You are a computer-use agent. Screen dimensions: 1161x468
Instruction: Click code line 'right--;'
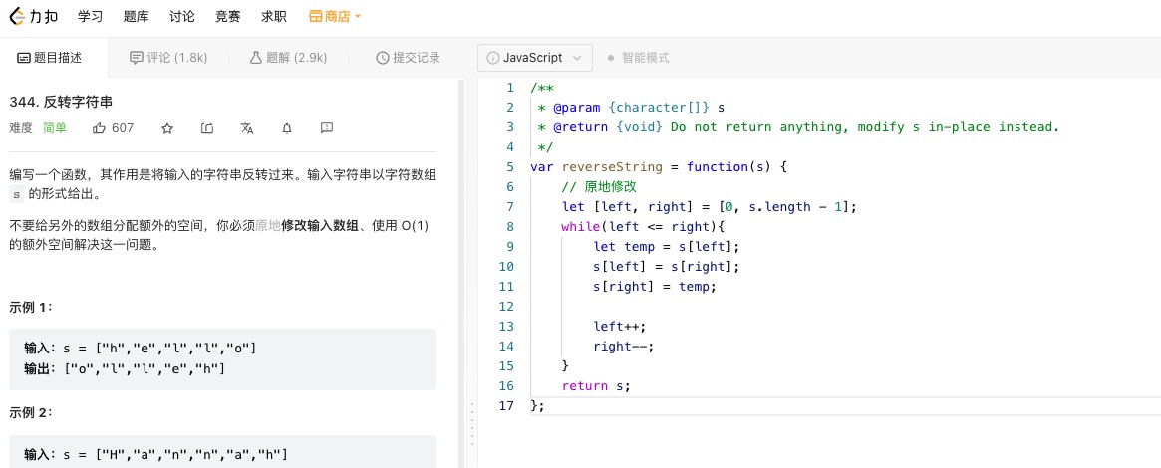tap(624, 346)
